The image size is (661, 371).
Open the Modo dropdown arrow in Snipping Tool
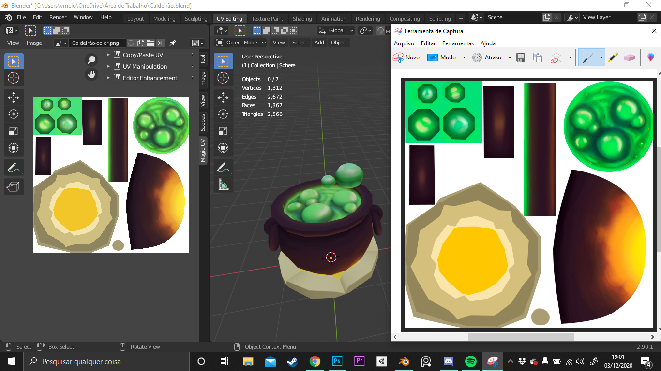[464, 57]
